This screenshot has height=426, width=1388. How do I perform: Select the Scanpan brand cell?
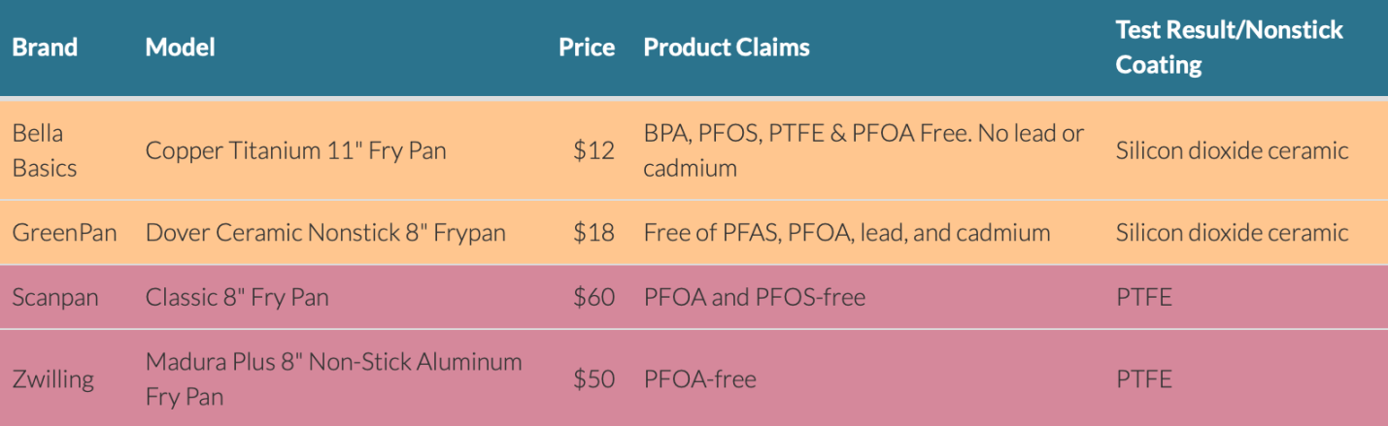coord(55,297)
